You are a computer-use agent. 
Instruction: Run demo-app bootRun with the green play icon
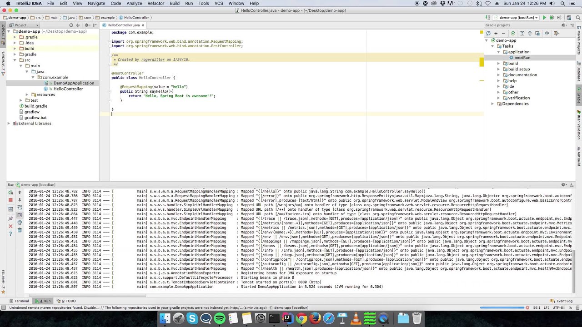(544, 18)
